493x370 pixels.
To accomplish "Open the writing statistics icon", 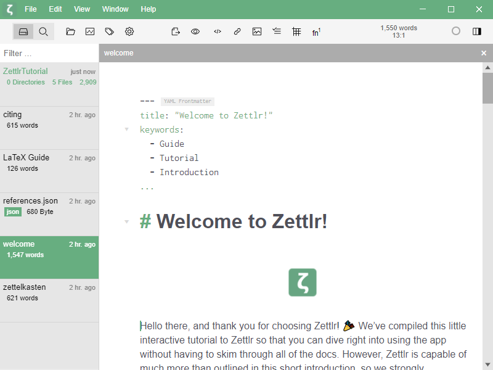I will pyautogui.click(x=90, y=31).
